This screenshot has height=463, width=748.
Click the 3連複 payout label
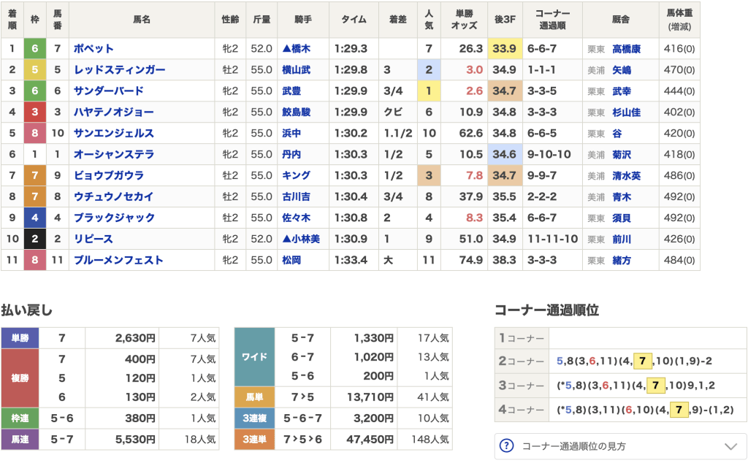pyautogui.click(x=255, y=418)
